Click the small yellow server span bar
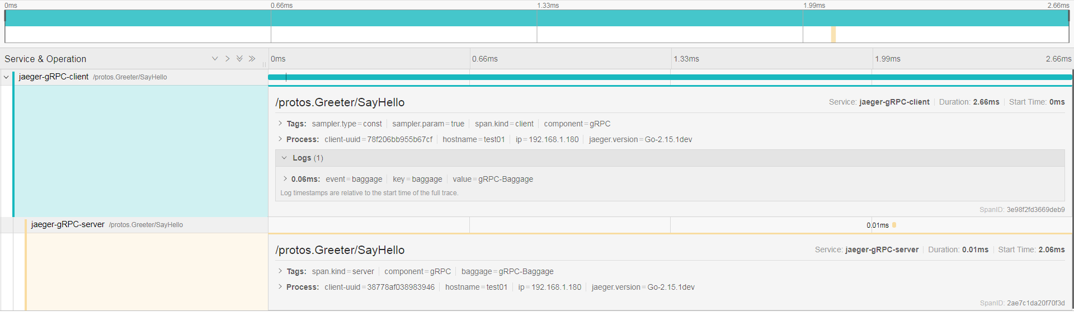The height and width of the screenshot is (325, 1074). click(894, 225)
